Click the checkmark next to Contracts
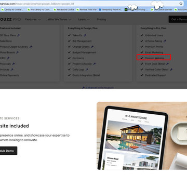Image resolution: width=187 pixels, height=187 pixels. click(69, 58)
